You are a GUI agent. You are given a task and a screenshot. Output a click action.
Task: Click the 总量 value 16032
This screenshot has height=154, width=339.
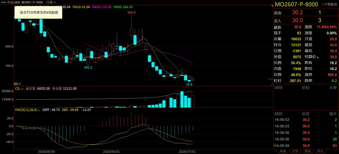[x=296, y=39]
